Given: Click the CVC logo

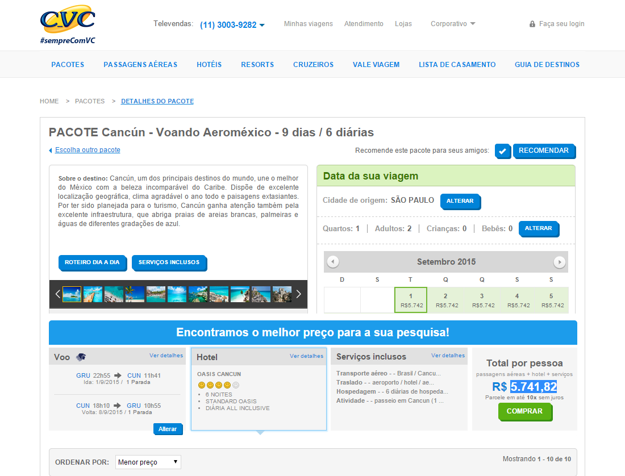Looking at the screenshot, I should point(68,24).
